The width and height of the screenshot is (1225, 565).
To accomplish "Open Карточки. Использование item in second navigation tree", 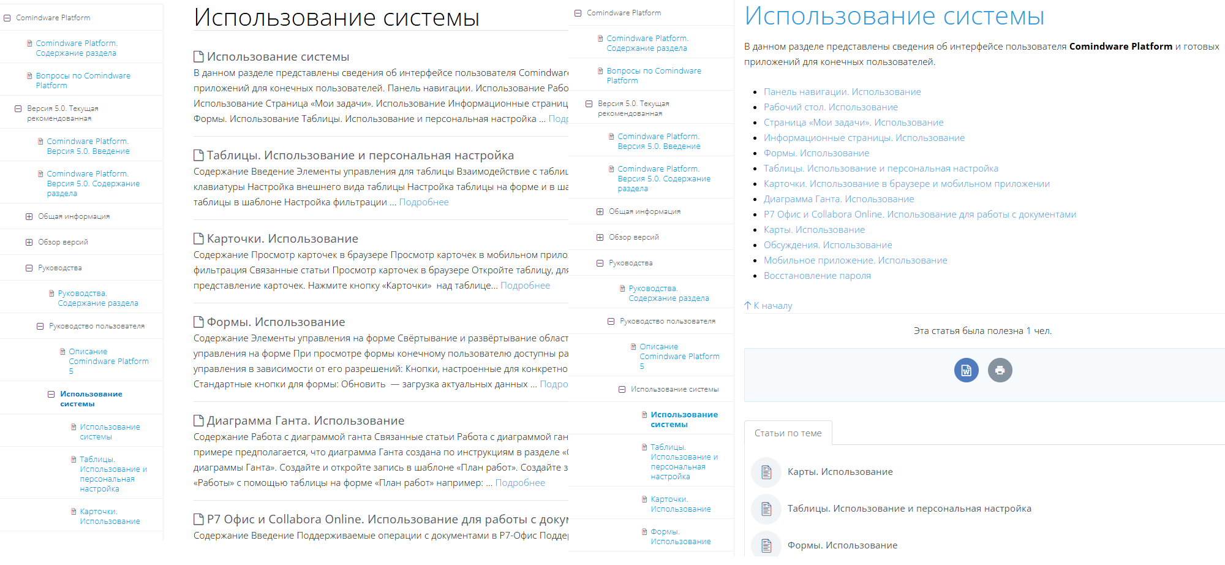I will tap(680, 504).
